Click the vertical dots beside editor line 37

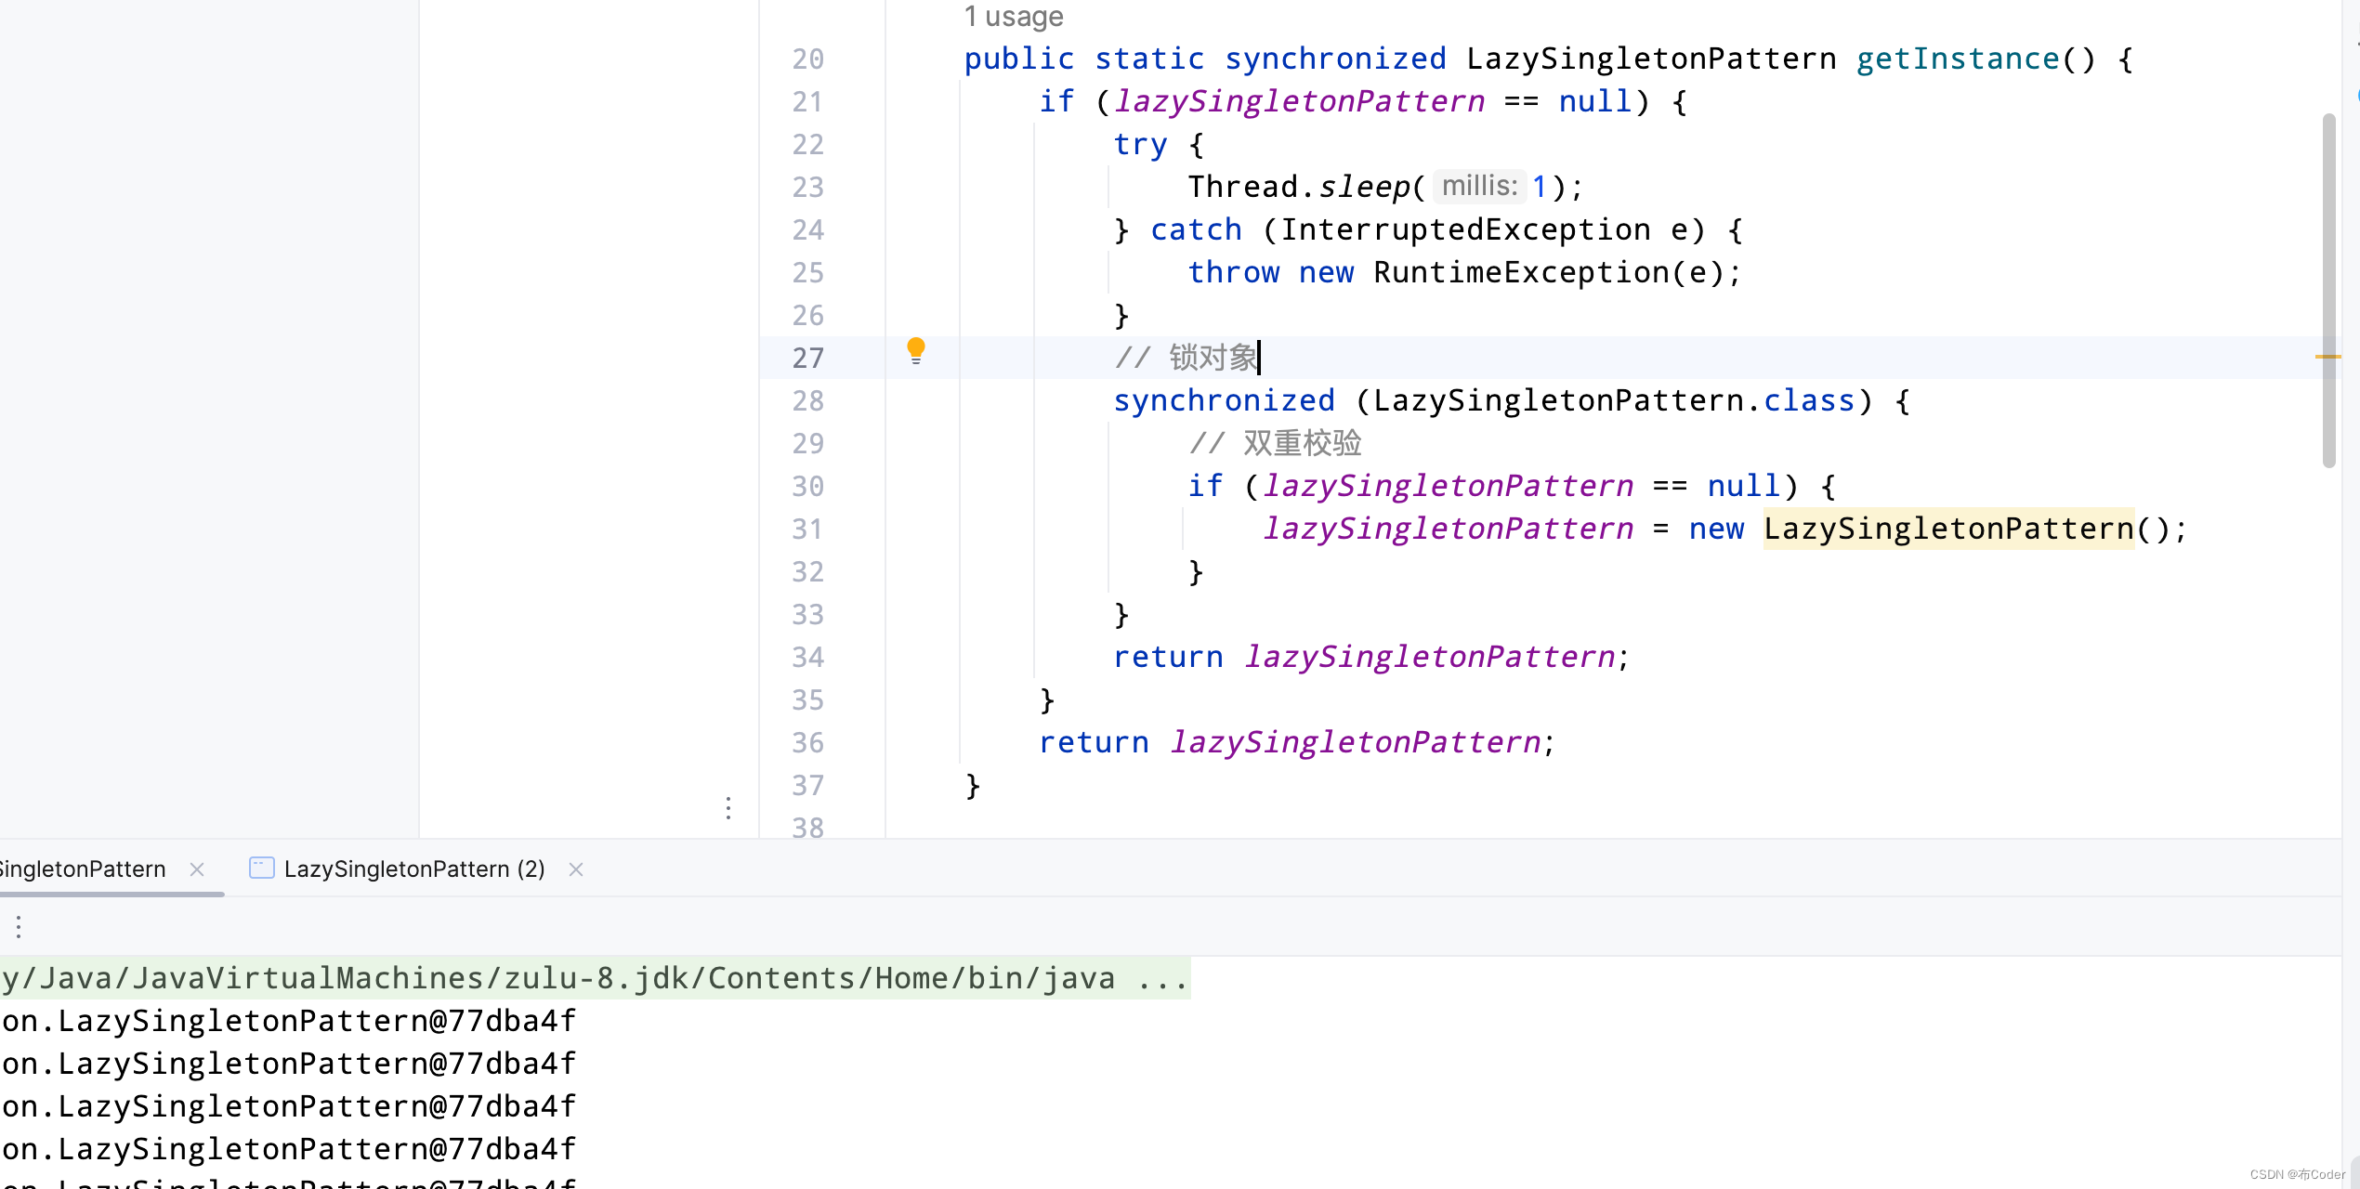pyautogui.click(x=728, y=808)
